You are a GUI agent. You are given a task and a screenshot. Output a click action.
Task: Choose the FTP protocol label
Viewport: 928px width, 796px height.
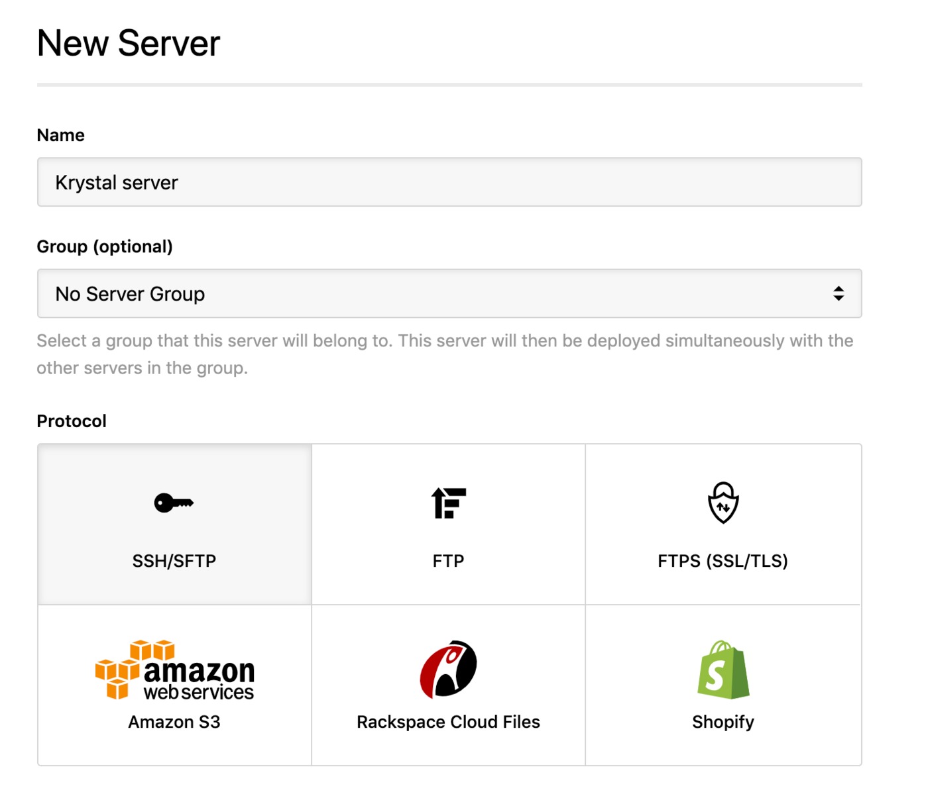(x=449, y=561)
